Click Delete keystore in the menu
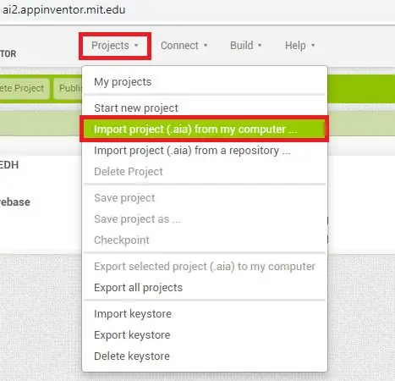The height and width of the screenshot is (381, 395). (205, 356)
